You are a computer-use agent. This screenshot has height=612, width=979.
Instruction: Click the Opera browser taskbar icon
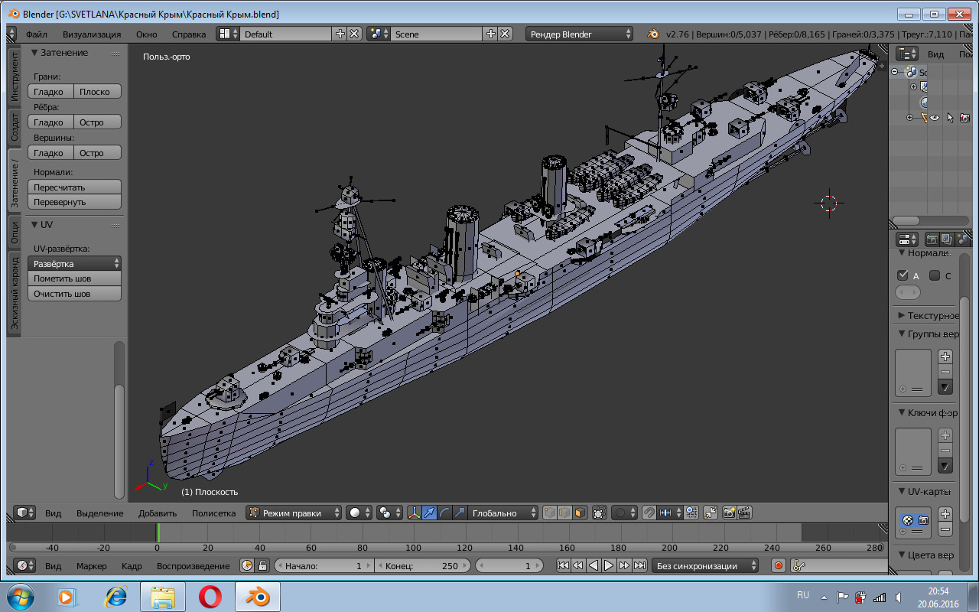click(210, 595)
